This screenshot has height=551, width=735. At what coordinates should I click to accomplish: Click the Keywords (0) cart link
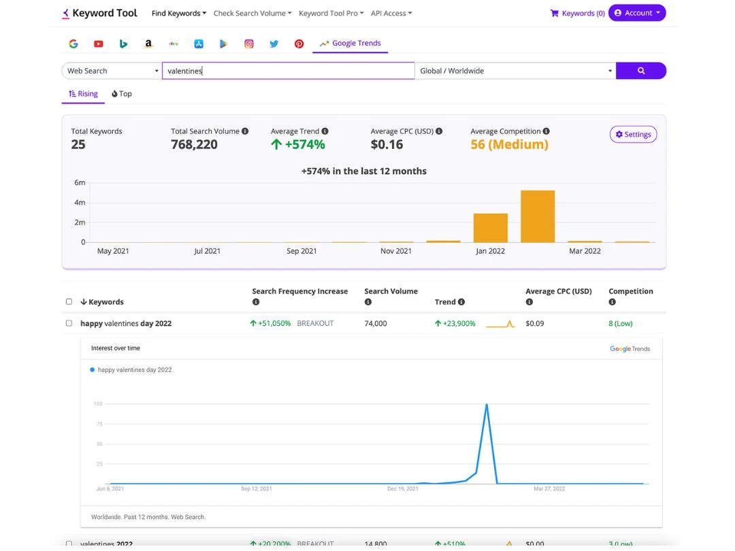point(577,12)
